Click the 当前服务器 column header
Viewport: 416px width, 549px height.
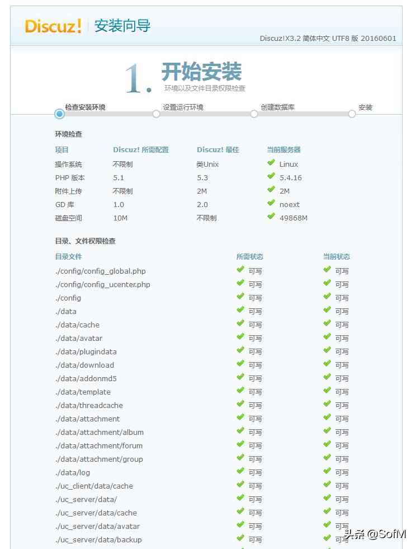[x=283, y=150]
